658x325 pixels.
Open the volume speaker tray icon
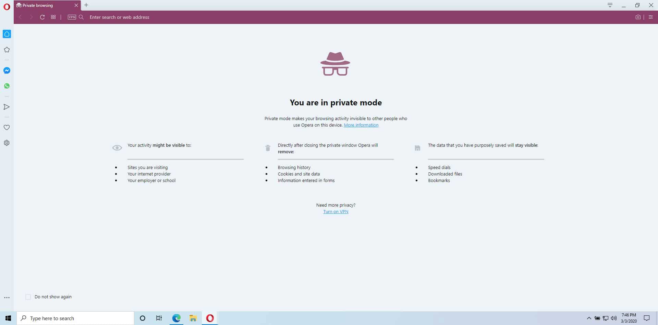[x=614, y=318]
